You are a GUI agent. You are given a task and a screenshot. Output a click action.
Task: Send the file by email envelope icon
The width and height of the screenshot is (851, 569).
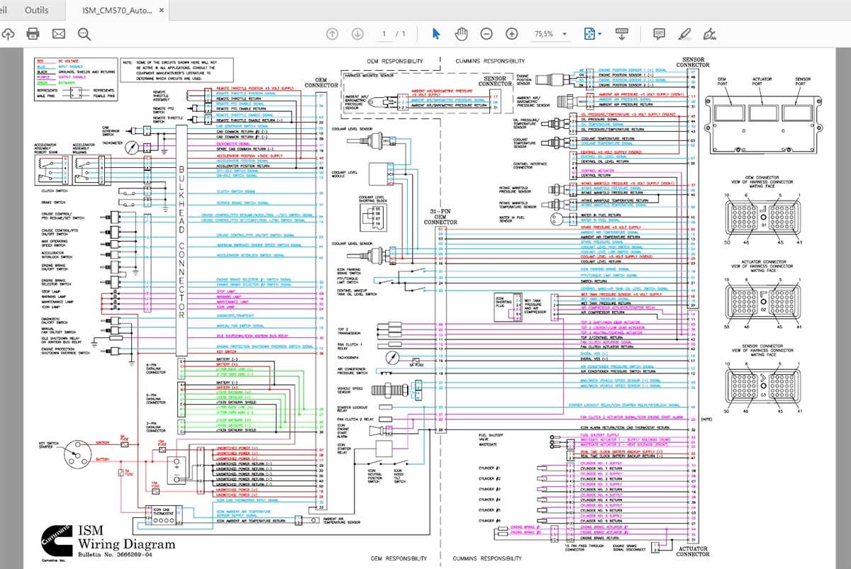point(58,33)
